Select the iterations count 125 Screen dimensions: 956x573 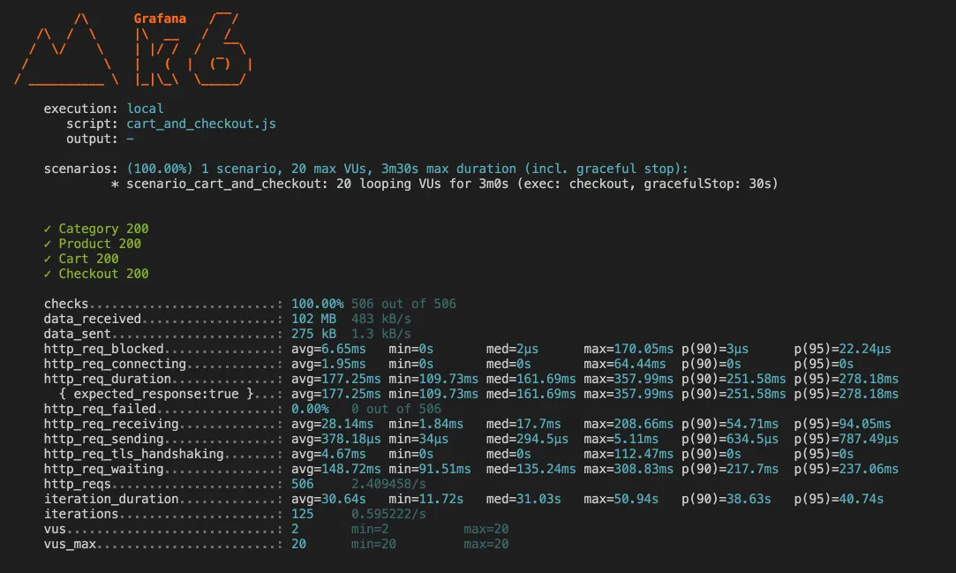coord(302,514)
